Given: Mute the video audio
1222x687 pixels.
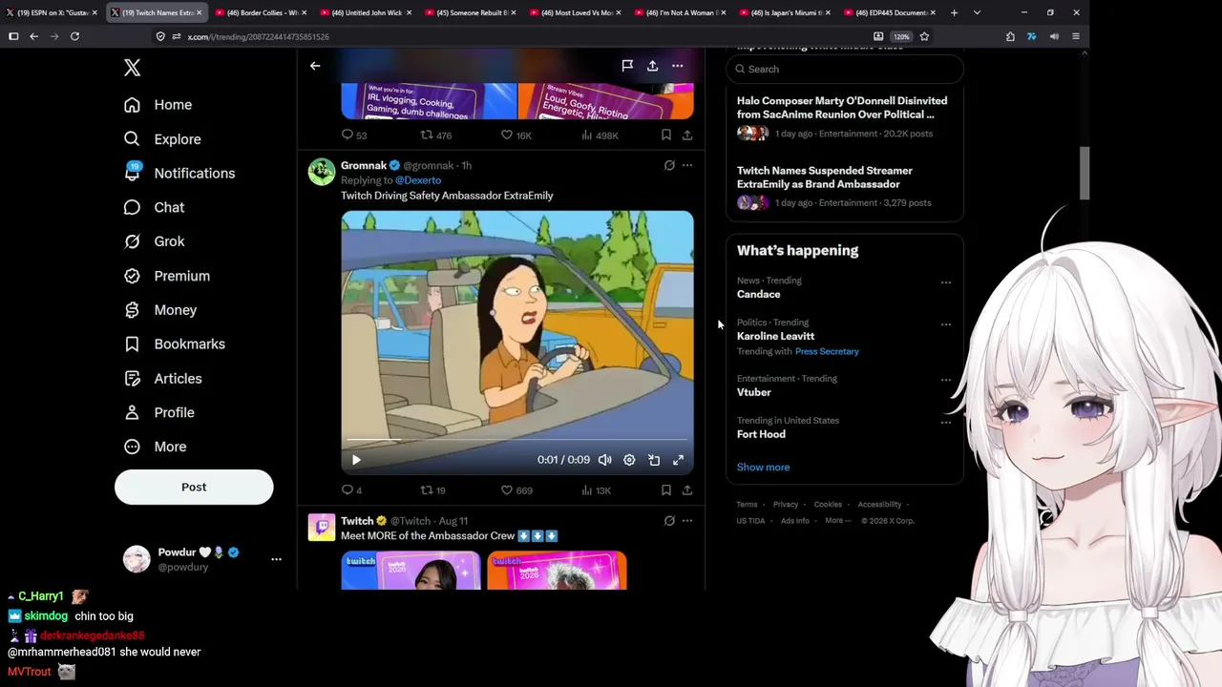Looking at the screenshot, I should 604,460.
